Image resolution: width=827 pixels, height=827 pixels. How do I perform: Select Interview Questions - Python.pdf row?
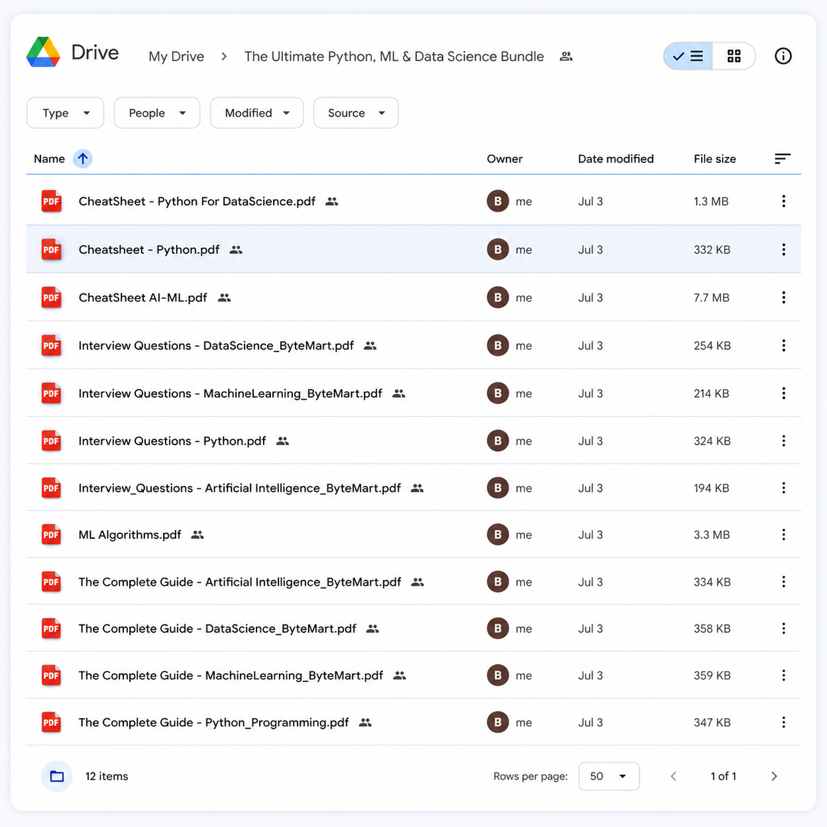click(413, 441)
